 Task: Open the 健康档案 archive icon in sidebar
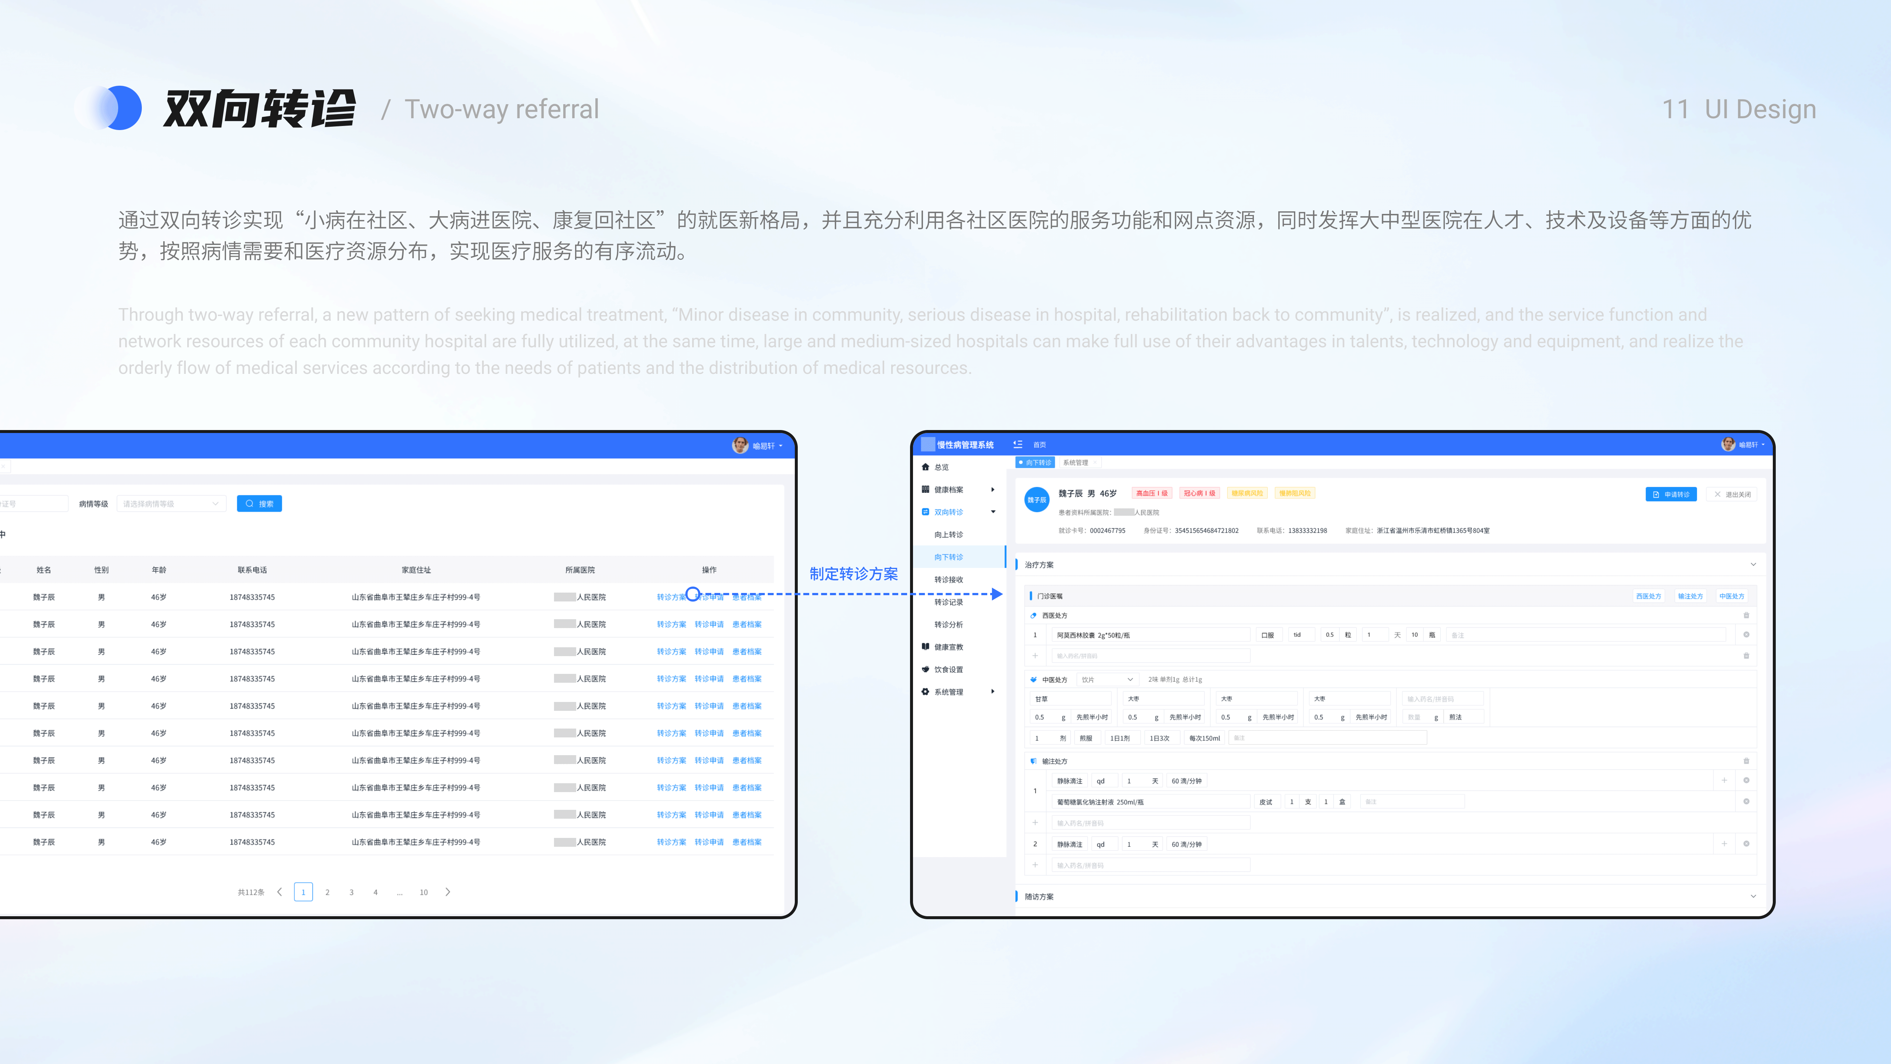pyautogui.click(x=925, y=490)
